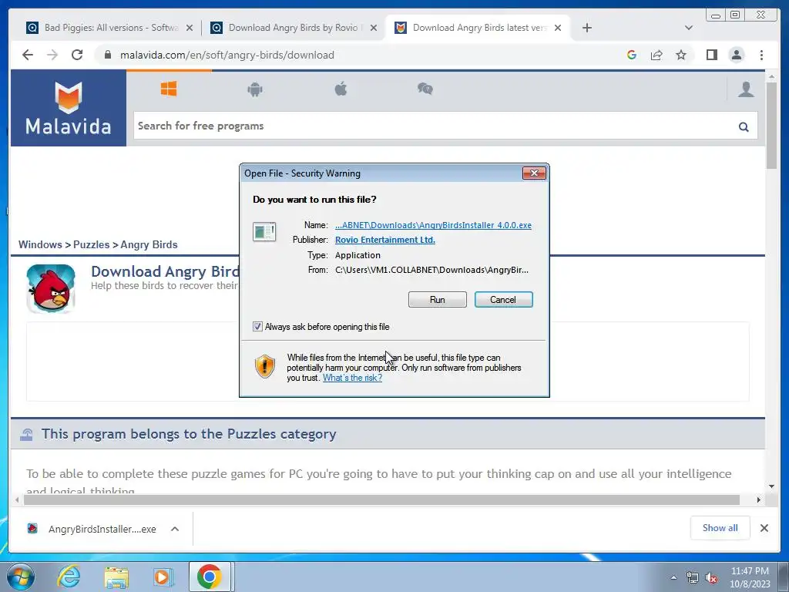Click Run in the security warning
The image size is (789, 592).
[438, 300]
